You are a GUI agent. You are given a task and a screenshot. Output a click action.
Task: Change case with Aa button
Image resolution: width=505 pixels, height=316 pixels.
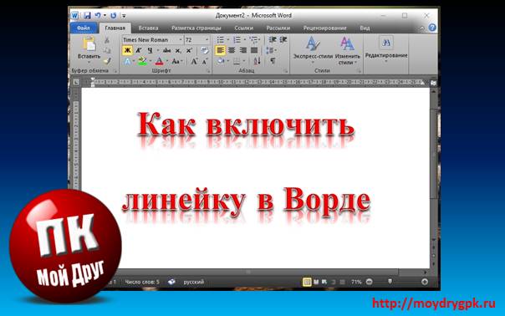click(x=176, y=61)
